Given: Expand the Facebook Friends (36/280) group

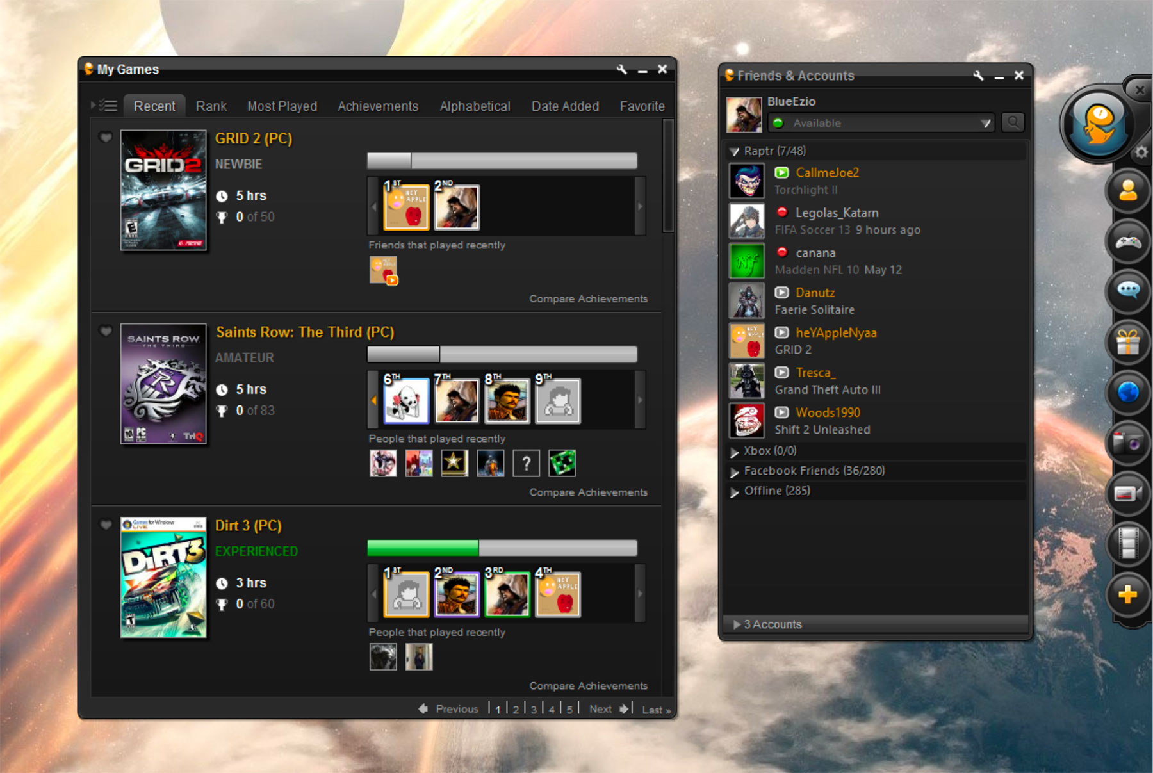Looking at the screenshot, I should click(734, 472).
